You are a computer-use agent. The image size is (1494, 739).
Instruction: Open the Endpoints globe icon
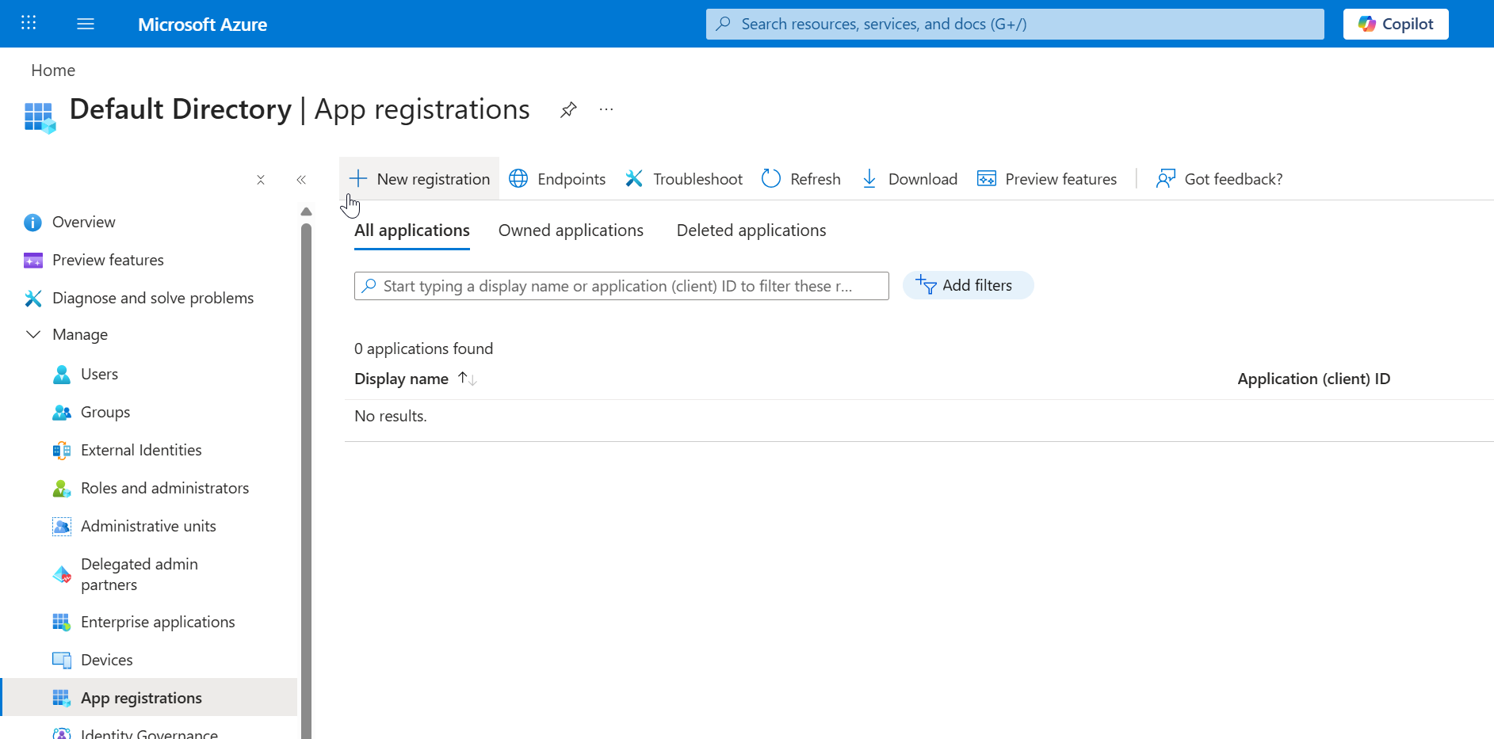(x=518, y=178)
